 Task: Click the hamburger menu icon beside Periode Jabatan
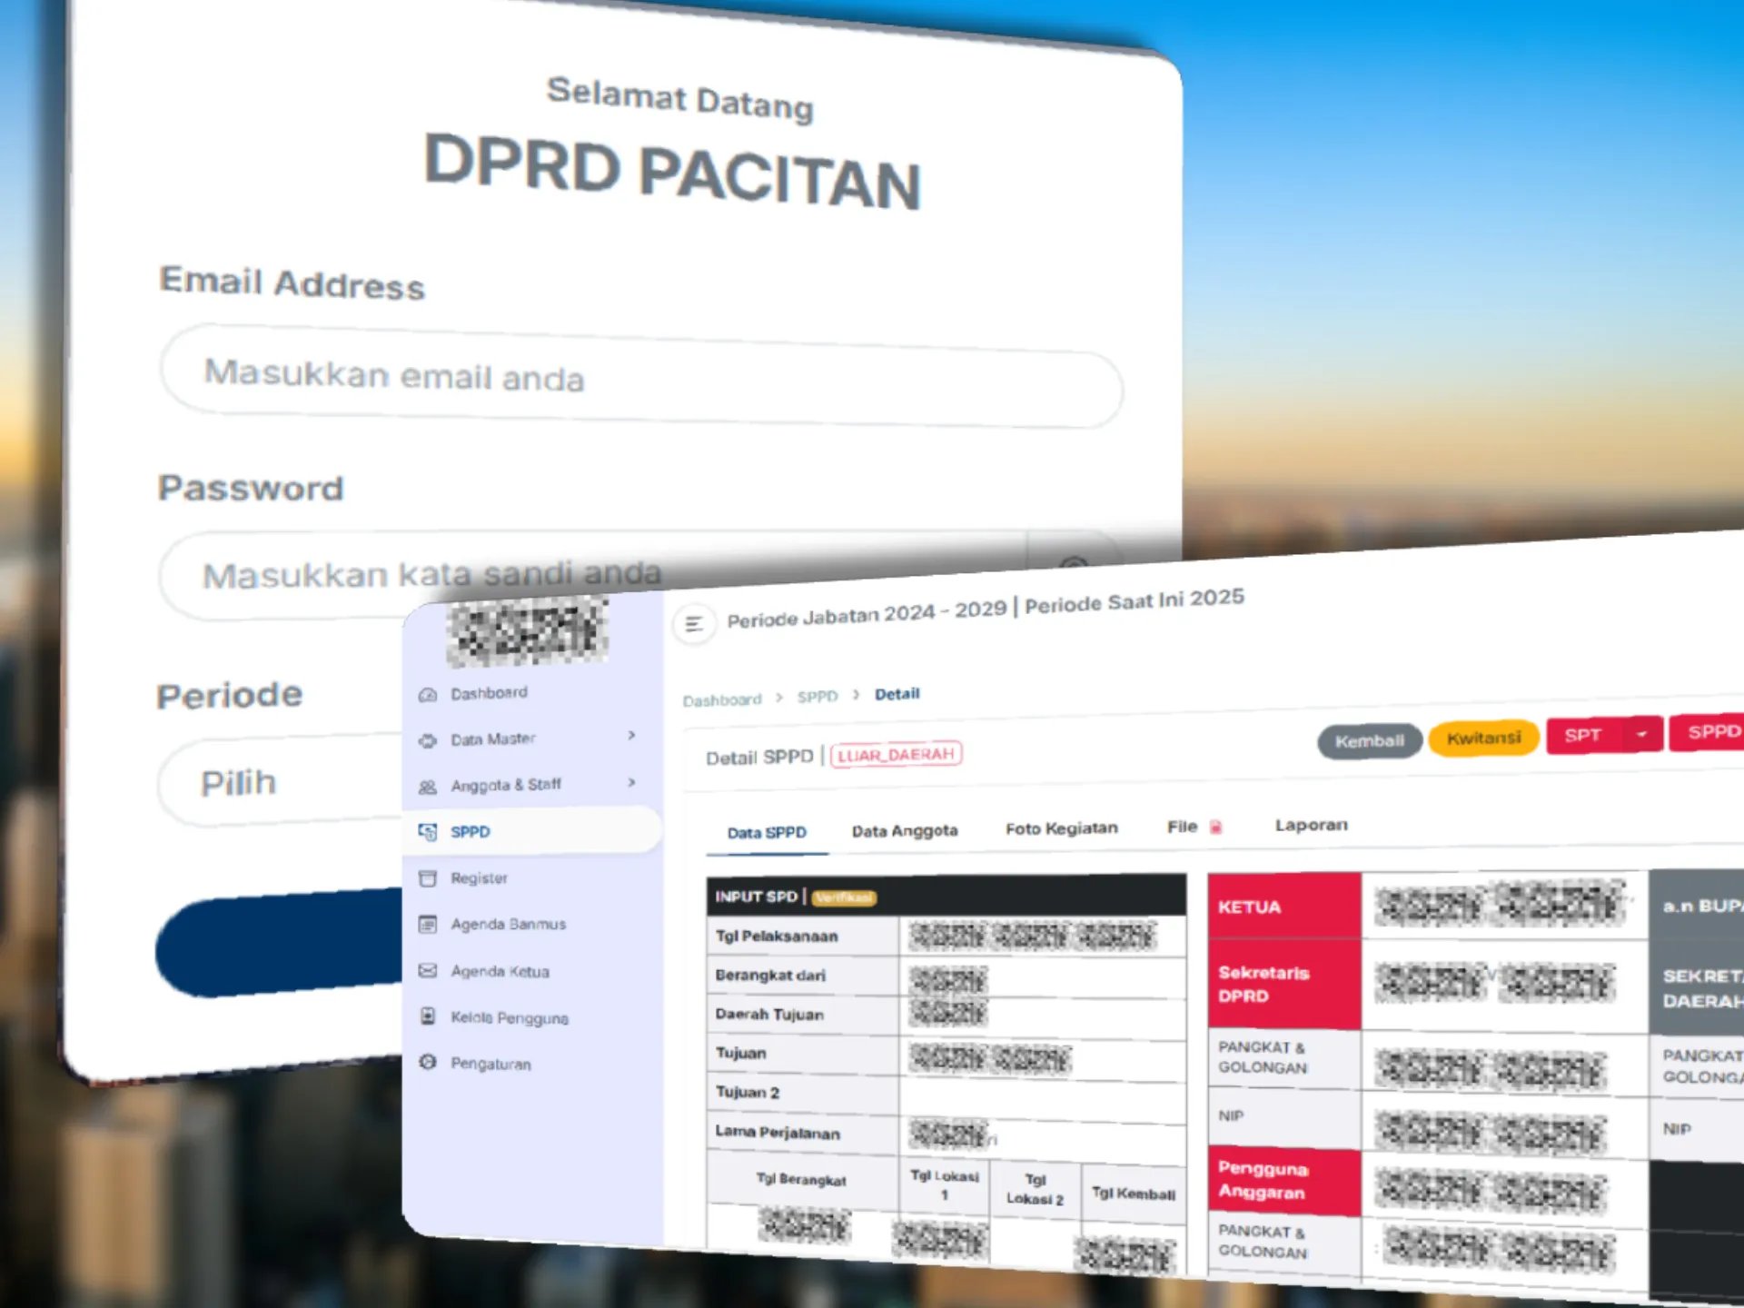point(694,624)
